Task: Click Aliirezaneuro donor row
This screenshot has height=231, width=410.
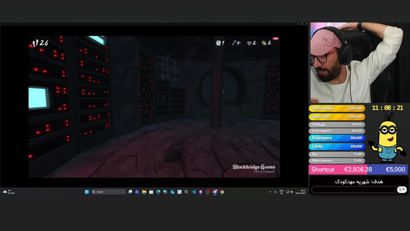Action: tap(337, 160)
